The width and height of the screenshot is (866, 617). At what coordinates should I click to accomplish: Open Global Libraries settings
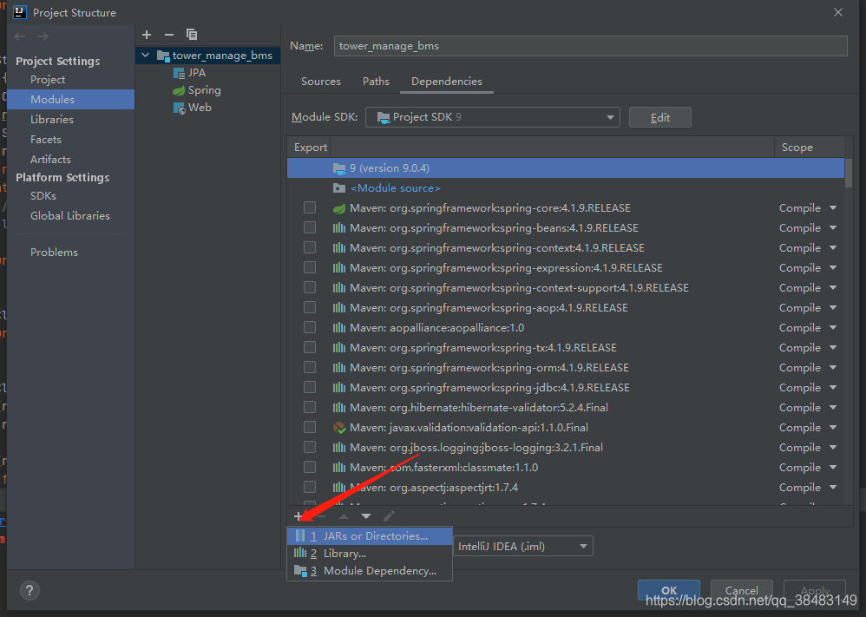(x=70, y=215)
